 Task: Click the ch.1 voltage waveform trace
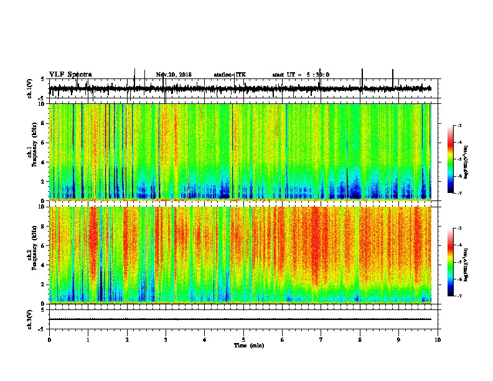(240, 88)
